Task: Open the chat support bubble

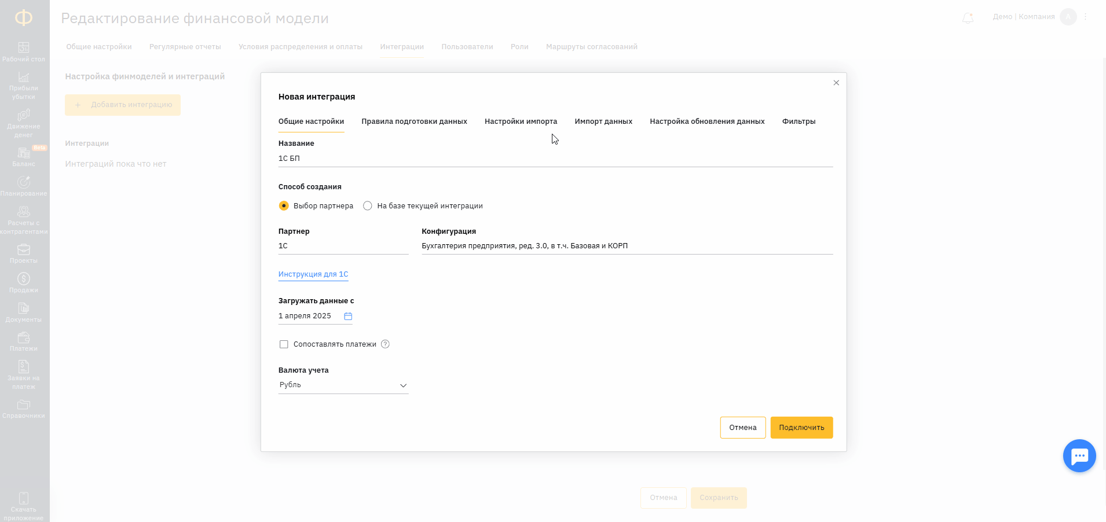Action: pos(1079,456)
